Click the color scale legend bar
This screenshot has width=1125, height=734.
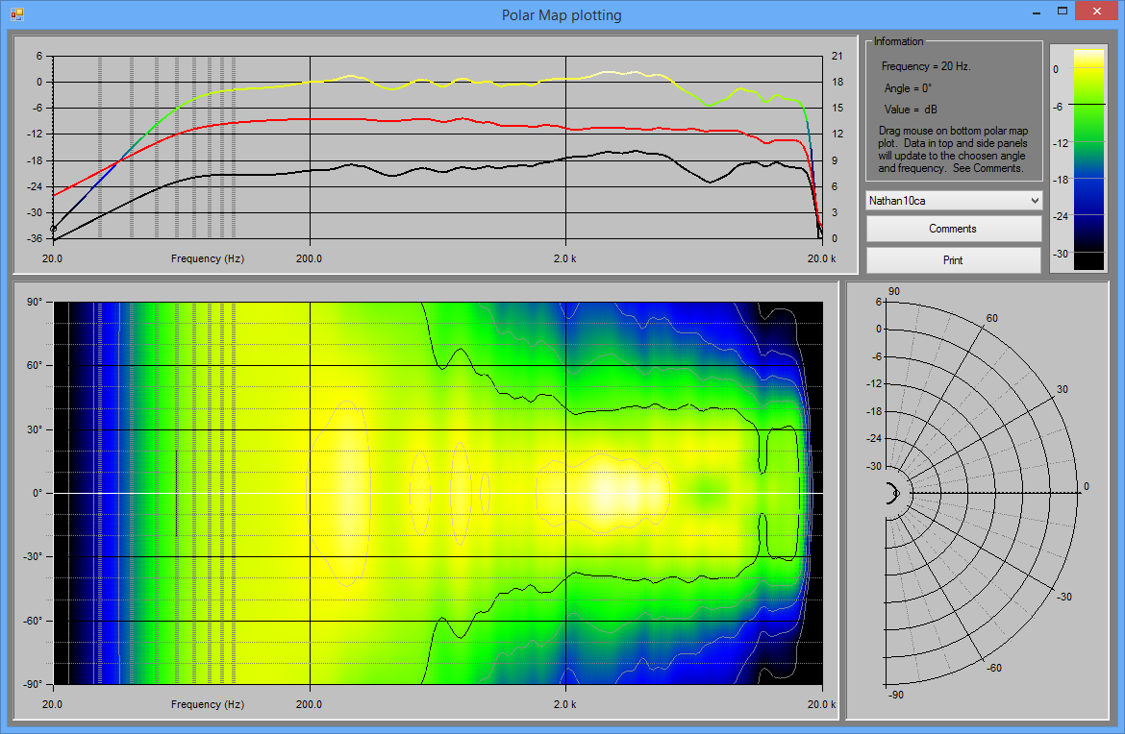(x=1088, y=159)
